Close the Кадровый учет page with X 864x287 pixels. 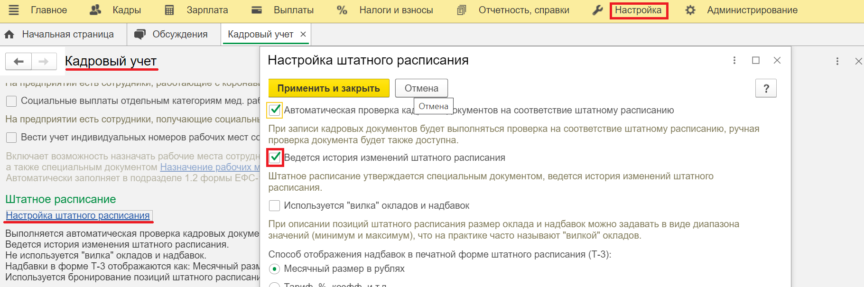[x=858, y=61]
